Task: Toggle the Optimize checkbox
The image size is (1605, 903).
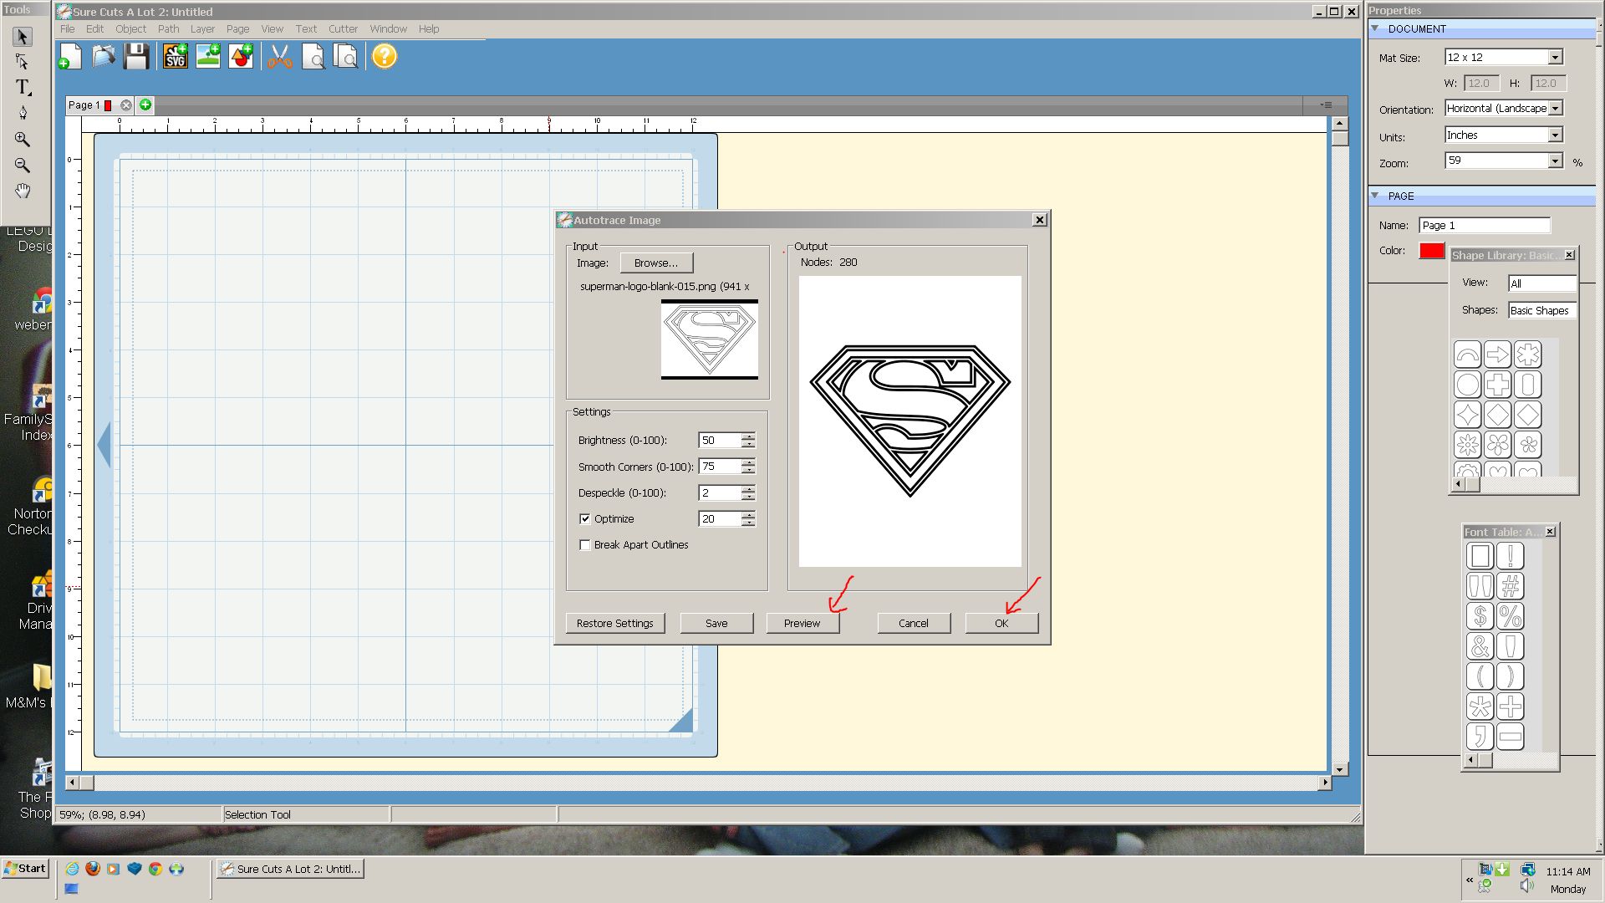Action: [x=585, y=518]
